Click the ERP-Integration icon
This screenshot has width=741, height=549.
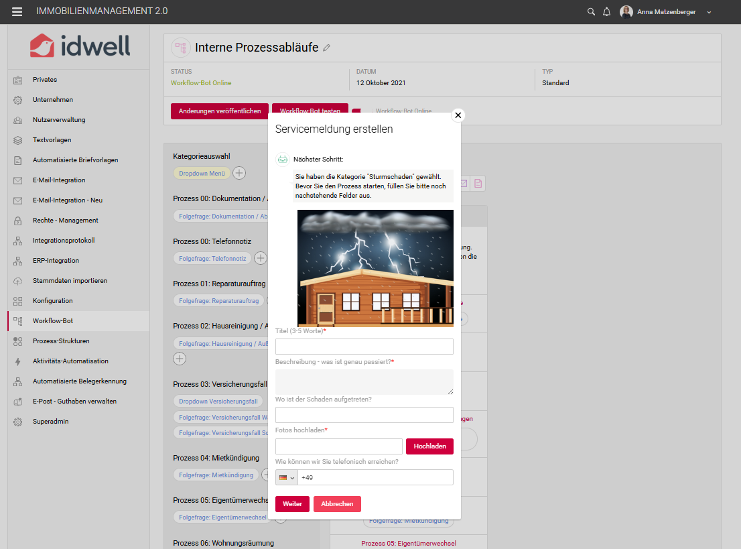[18, 261]
